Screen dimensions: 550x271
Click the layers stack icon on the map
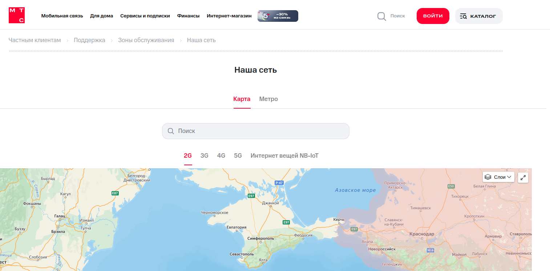tap(488, 177)
